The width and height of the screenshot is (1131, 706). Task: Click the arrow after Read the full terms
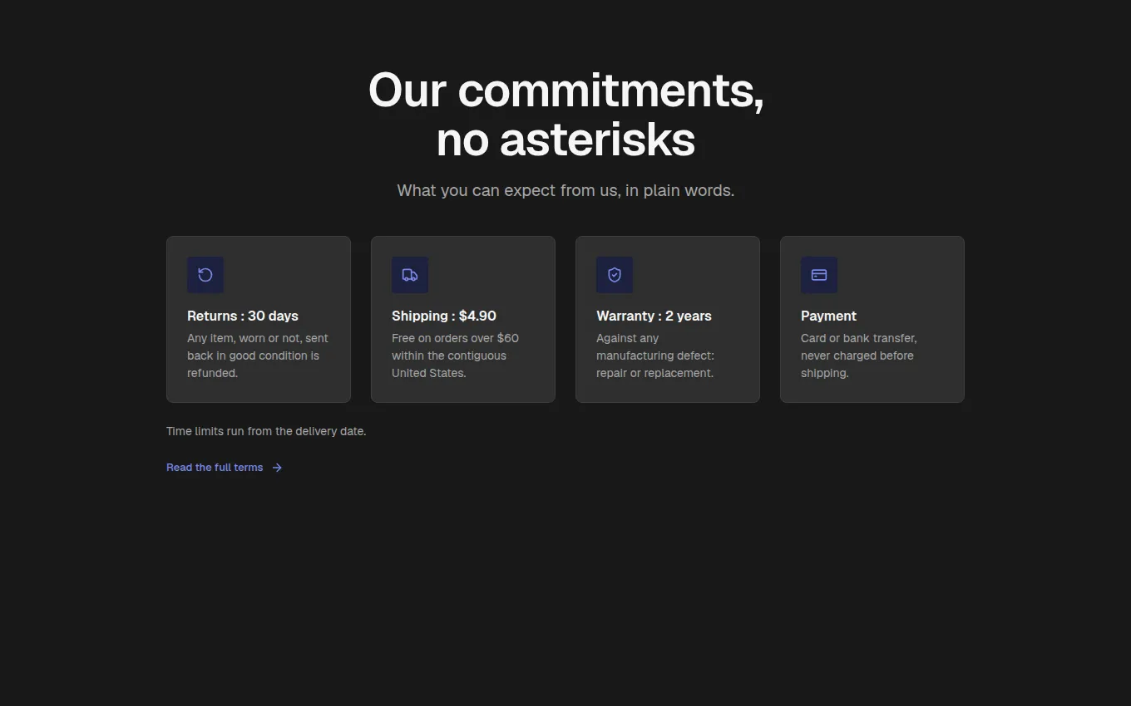tap(277, 468)
